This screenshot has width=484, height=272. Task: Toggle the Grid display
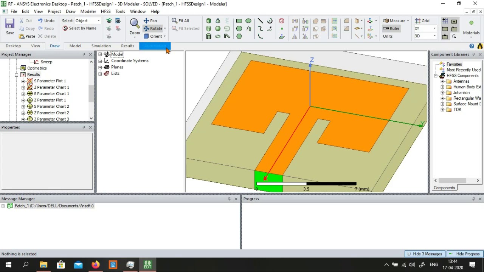[x=422, y=21]
